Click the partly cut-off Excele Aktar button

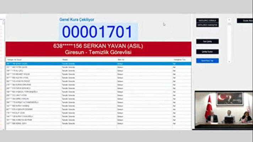coord(245,21)
